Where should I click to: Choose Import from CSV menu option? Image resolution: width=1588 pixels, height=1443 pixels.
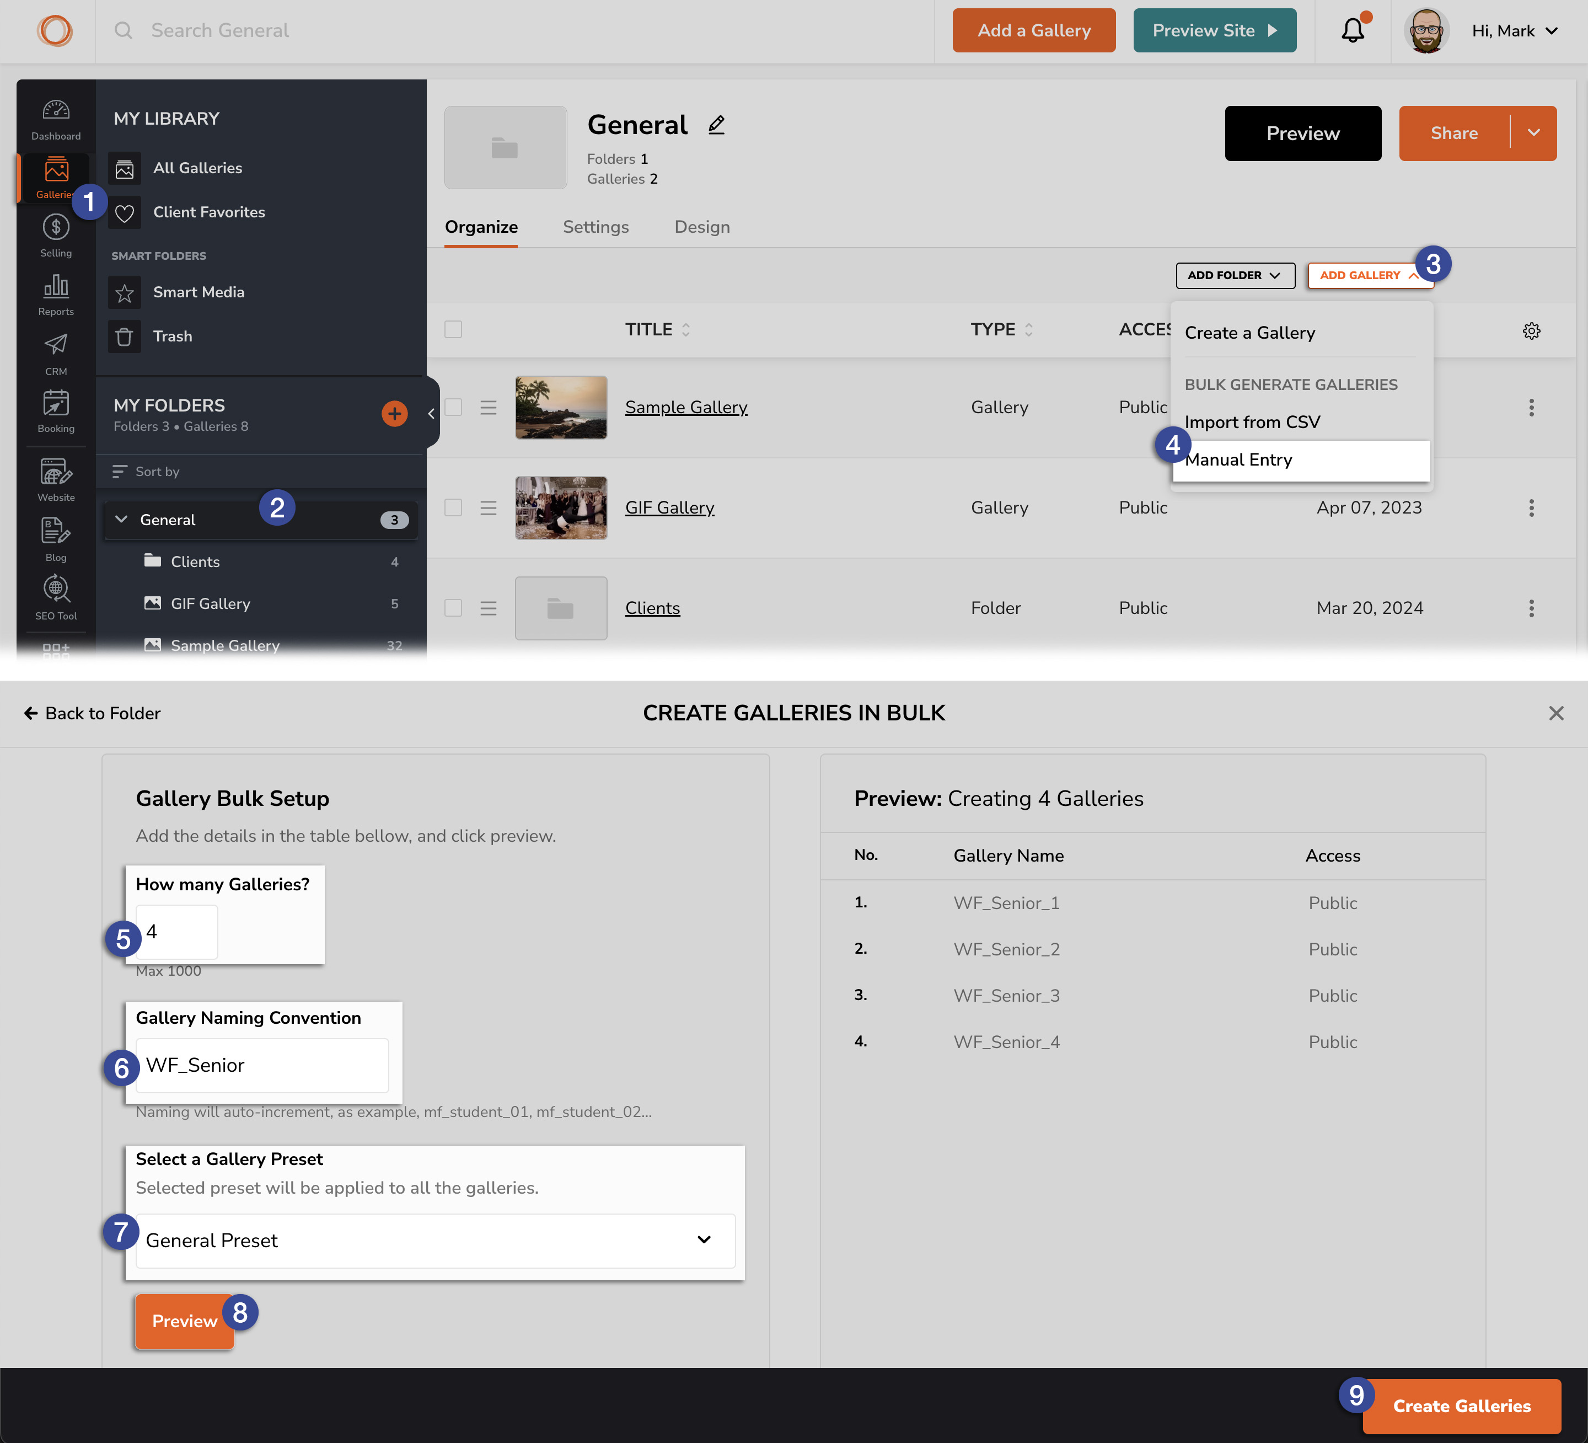click(x=1252, y=423)
